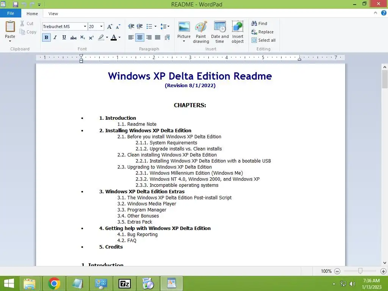The height and width of the screenshot is (291, 388).
Task: Center align the text
Action: (x=140, y=38)
